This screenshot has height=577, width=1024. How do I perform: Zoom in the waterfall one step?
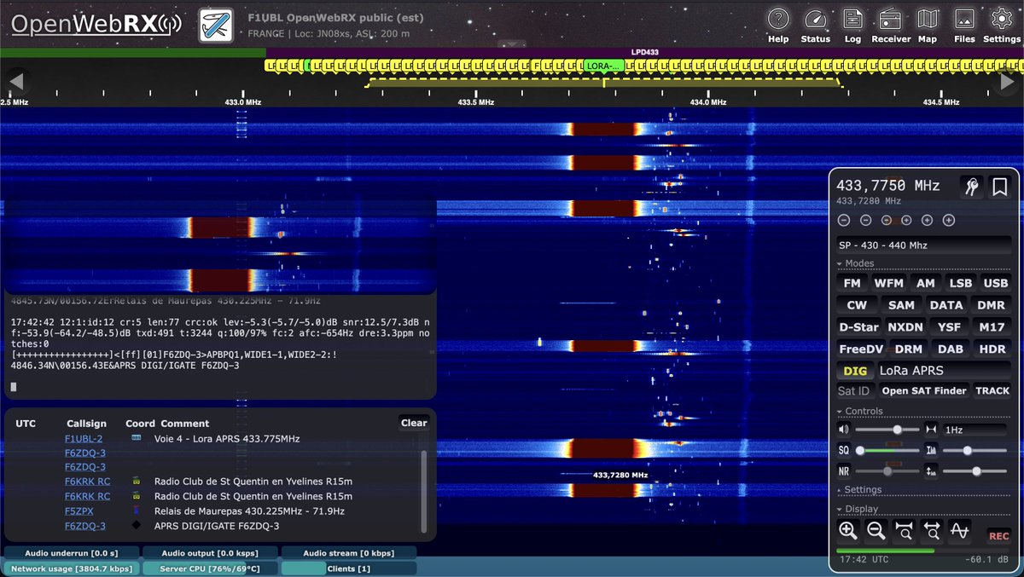[x=847, y=531]
